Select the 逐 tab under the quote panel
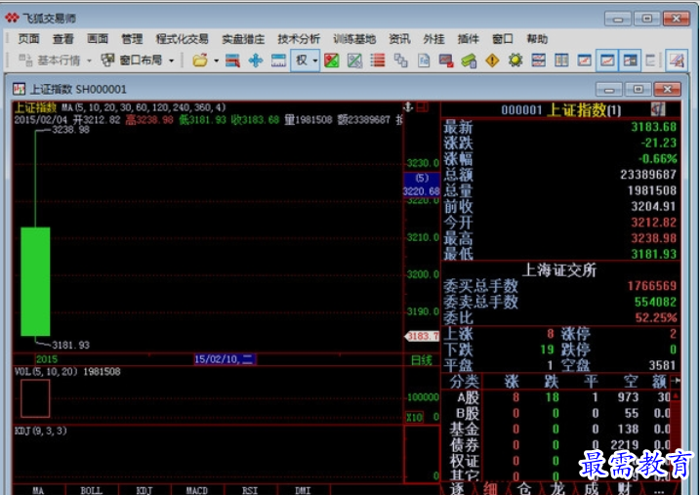 point(457,489)
